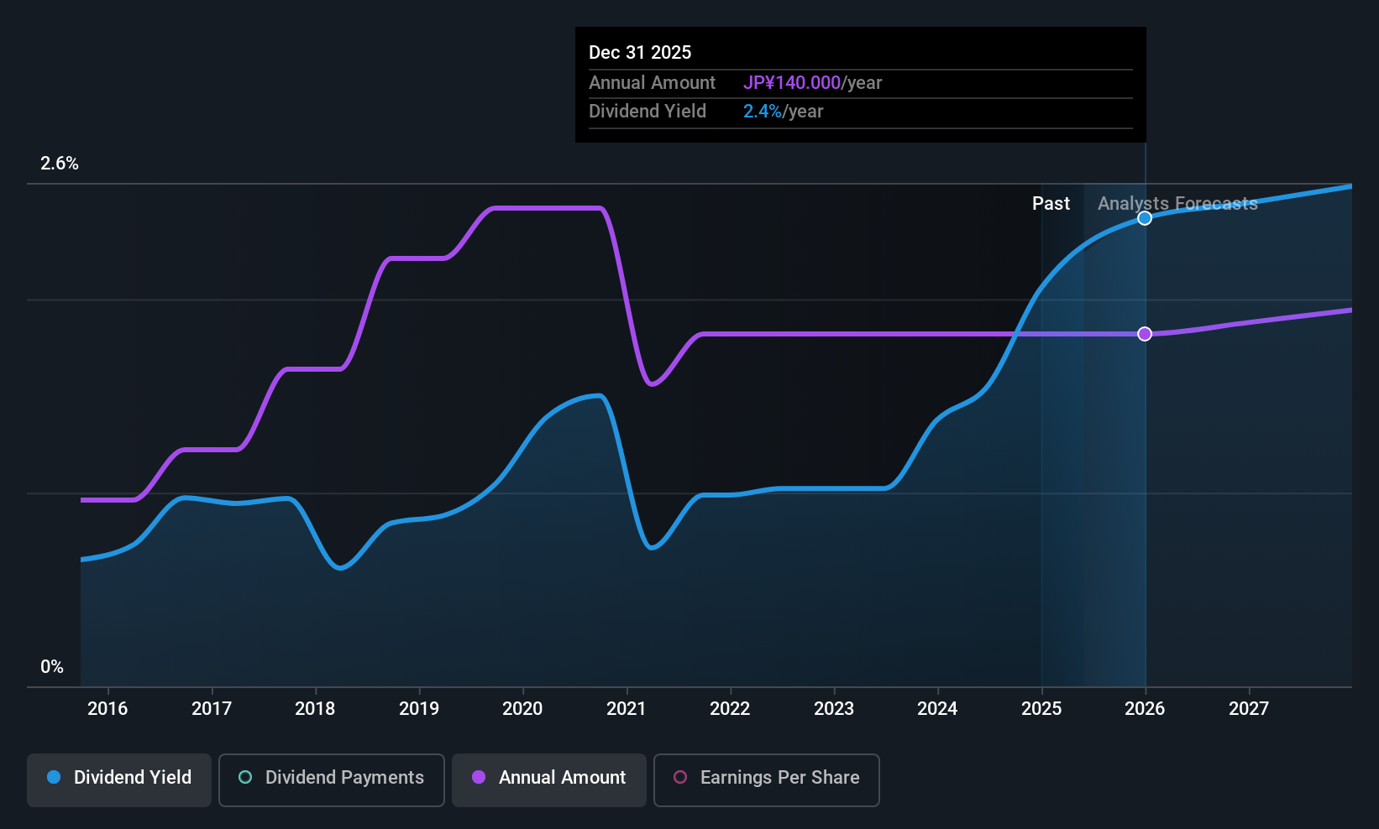Viewport: 1379px width, 829px height.
Task: Toggle the Dividend Yield series
Action: tap(119, 779)
